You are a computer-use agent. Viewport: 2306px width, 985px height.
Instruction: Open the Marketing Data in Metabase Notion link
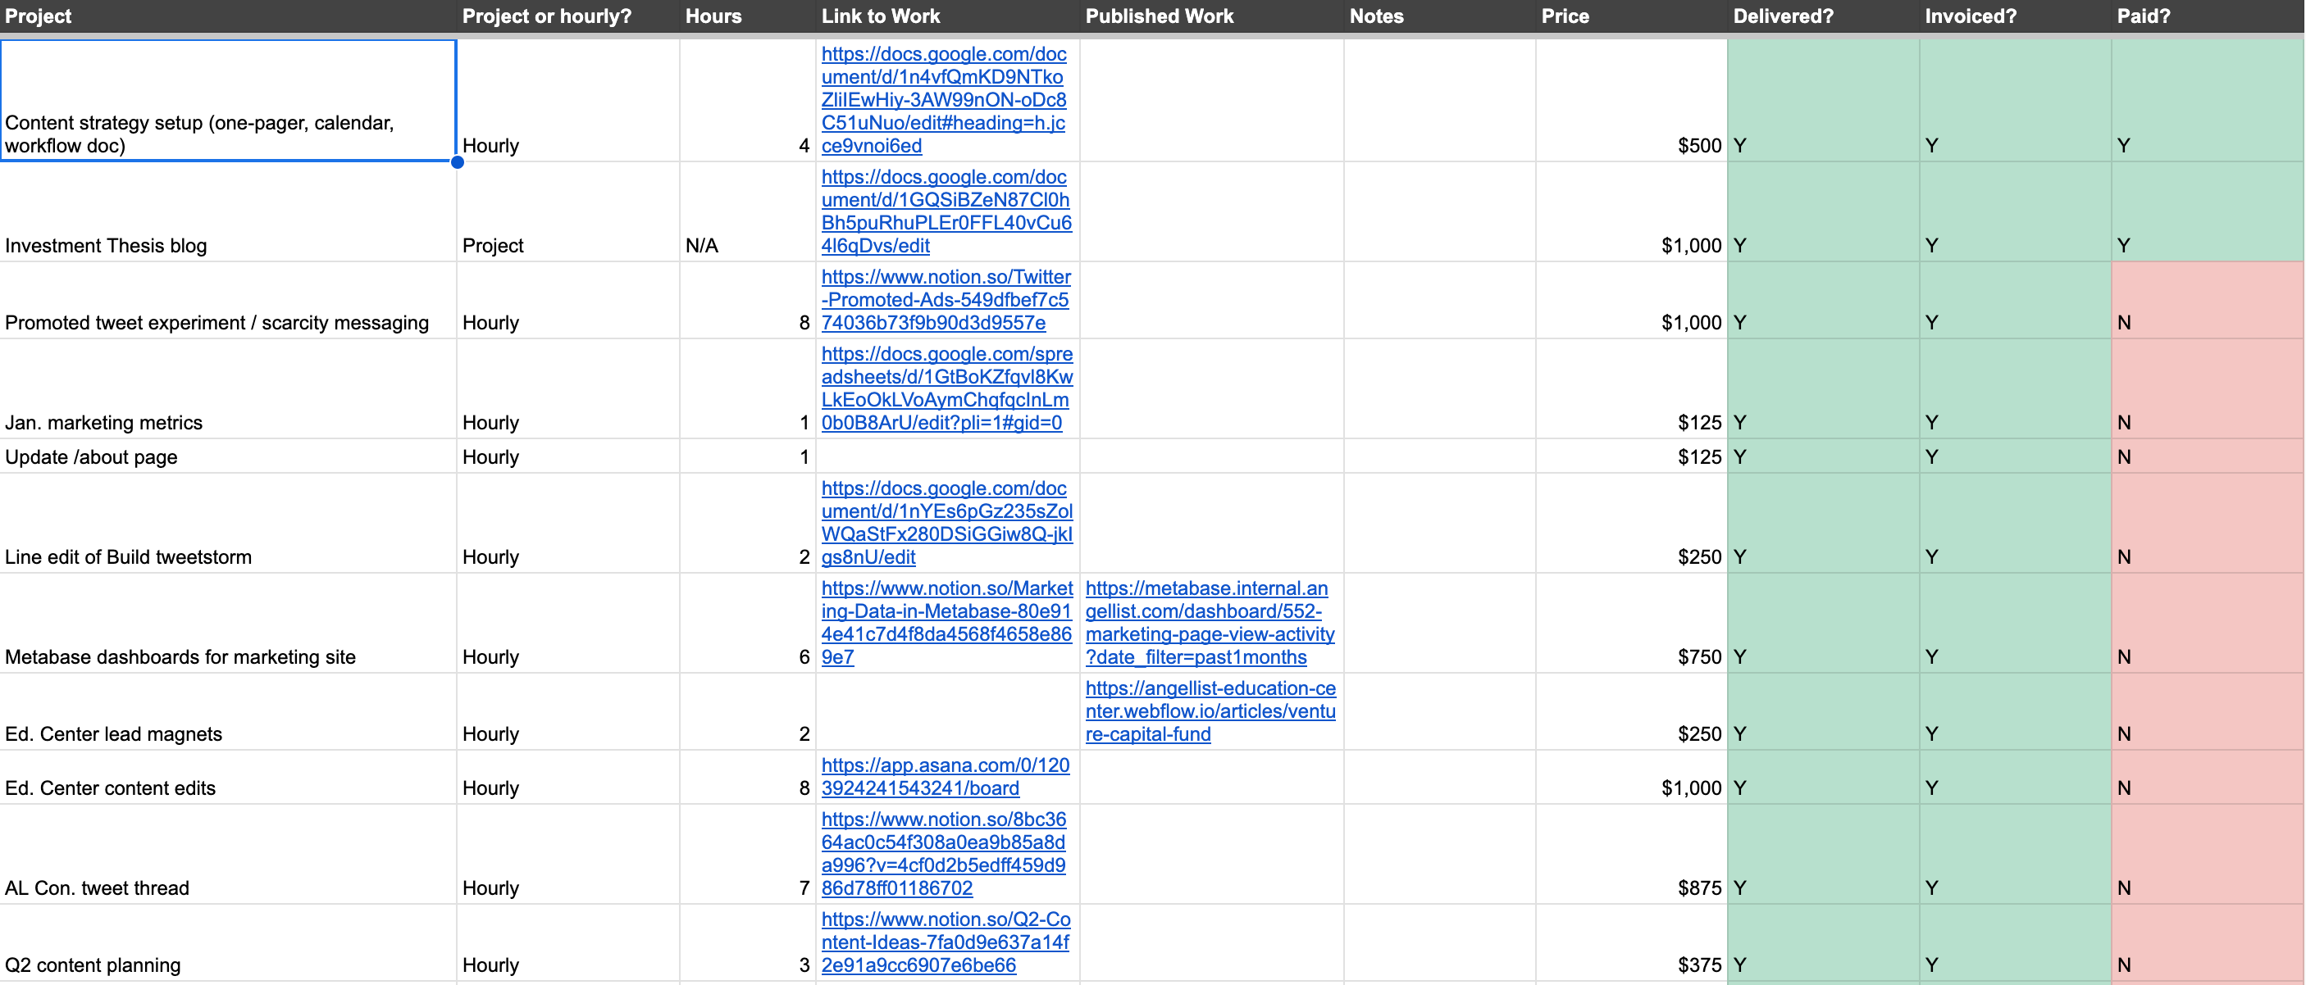click(x=946, y=623)
